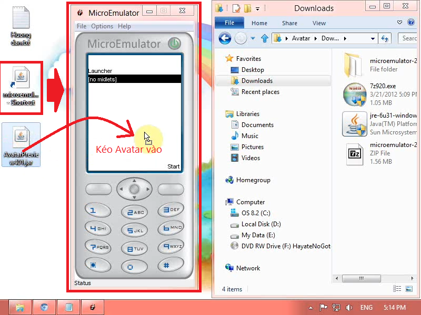Screen dimensions: 421x315
Task: Click the 9 WXYZ keypad key
Action: (x=171, y=246)
